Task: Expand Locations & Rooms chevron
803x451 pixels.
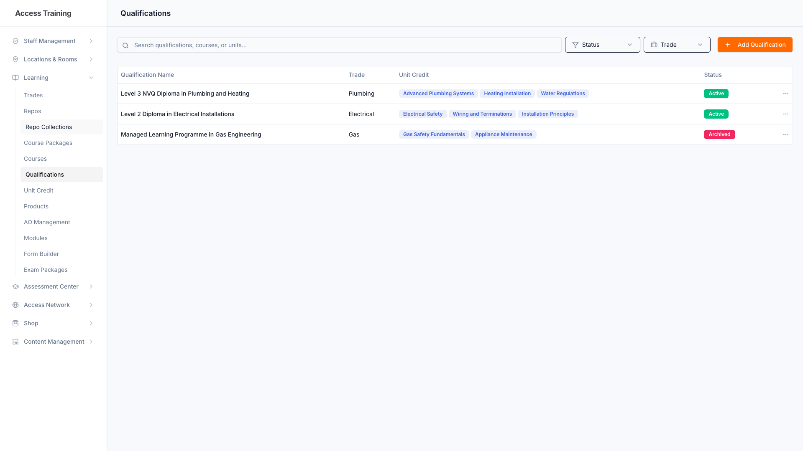Action: pos(91,59)
